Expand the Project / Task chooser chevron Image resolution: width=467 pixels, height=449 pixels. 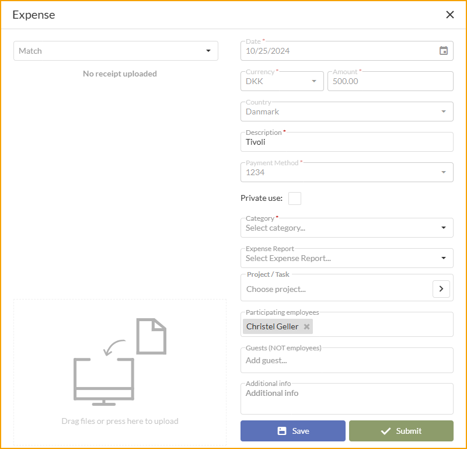pyautogui.click(x=441, y=288)
